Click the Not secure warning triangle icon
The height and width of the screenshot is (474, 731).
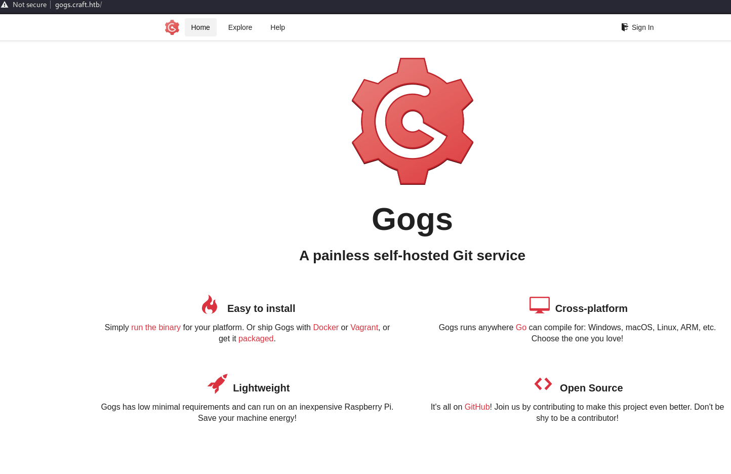tap(5, 4)
